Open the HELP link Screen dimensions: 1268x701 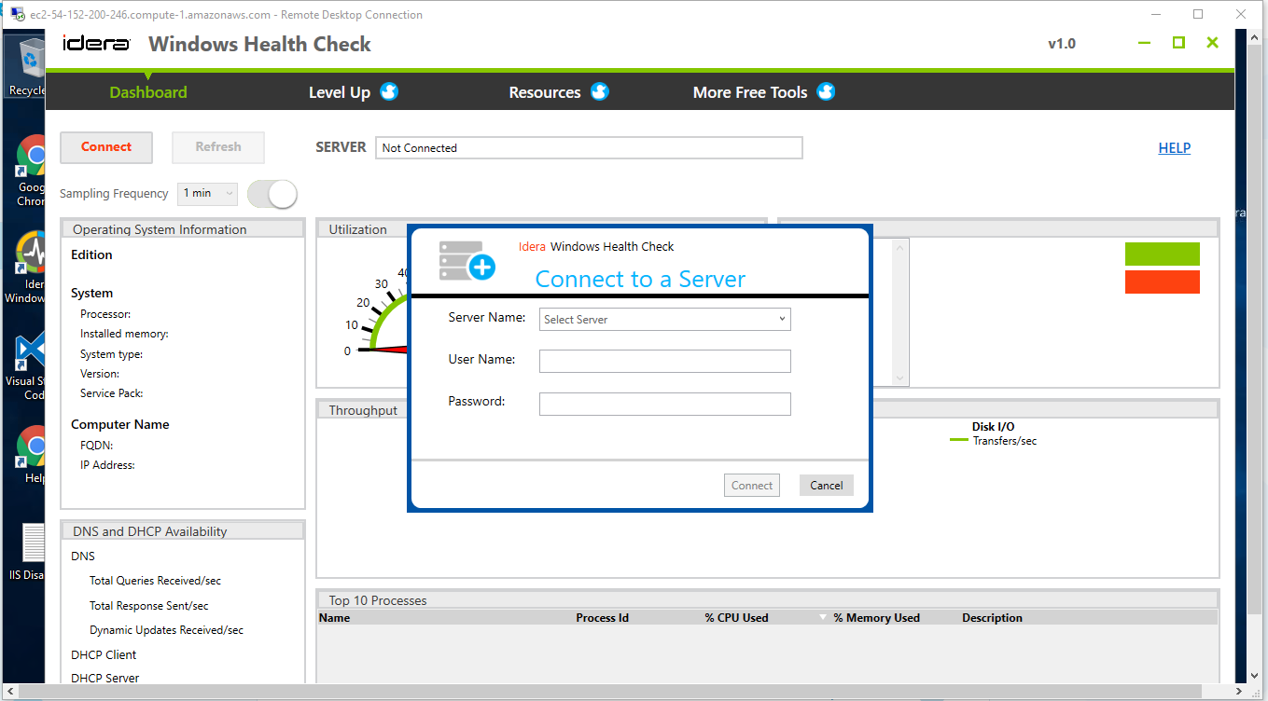(x=1174, y=147)
